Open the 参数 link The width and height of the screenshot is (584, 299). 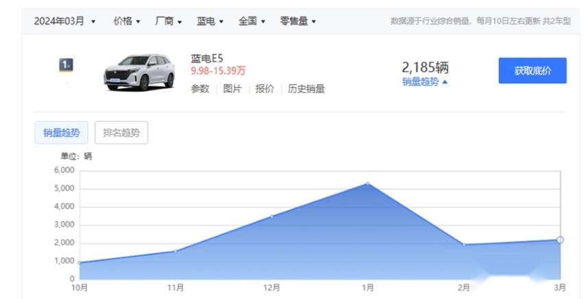pyautogui.click(x=200, y=89)
